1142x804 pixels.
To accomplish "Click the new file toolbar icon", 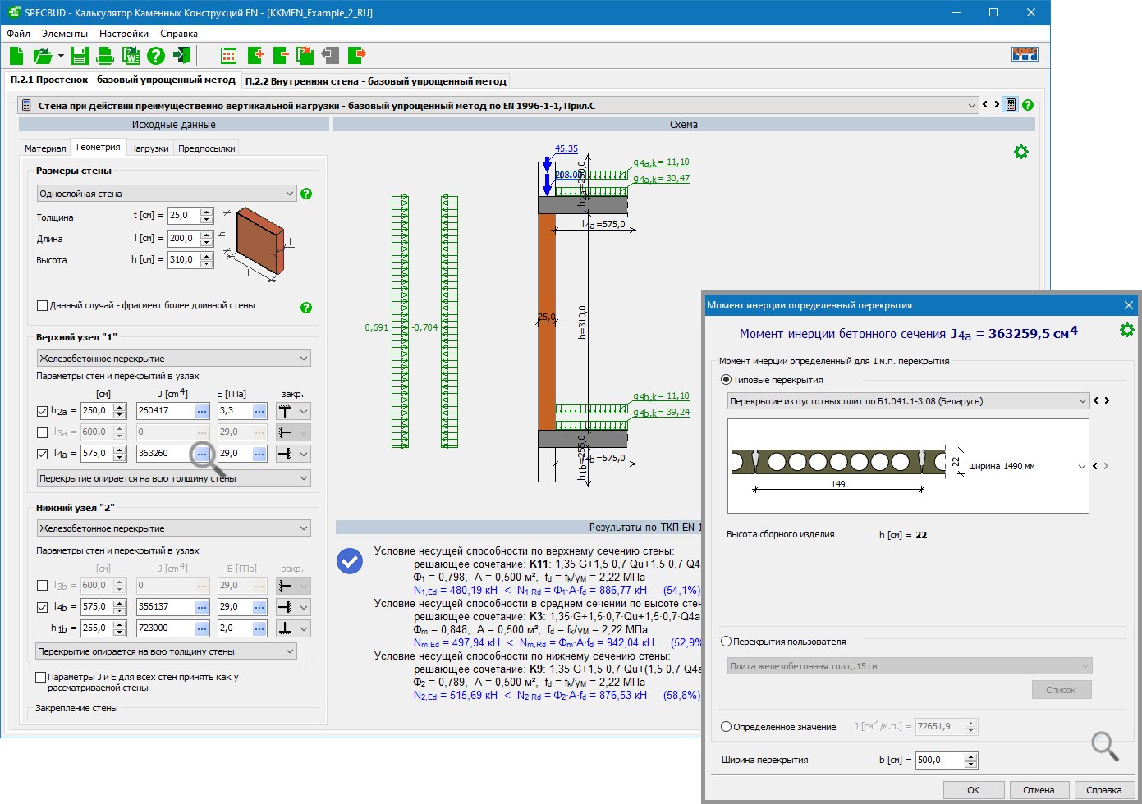I will click(x=16, y=56).
